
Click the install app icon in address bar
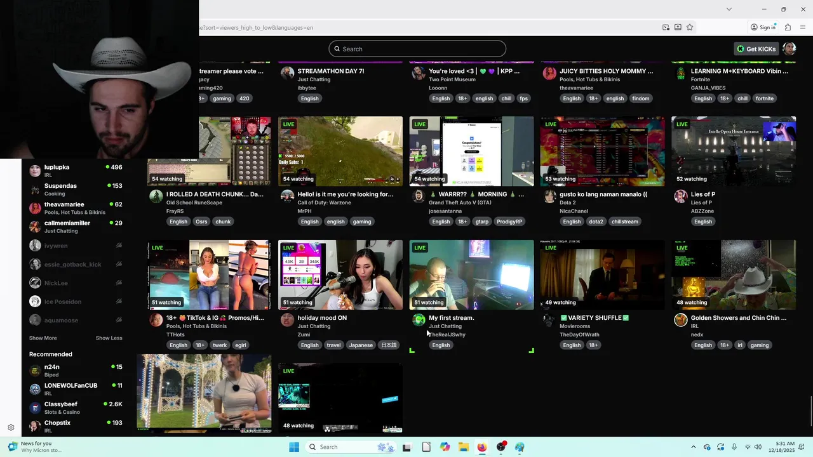click(678, 27)
